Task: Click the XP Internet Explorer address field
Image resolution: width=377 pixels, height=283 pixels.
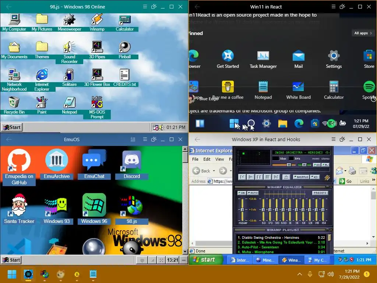Action: [x=220, y=181]
